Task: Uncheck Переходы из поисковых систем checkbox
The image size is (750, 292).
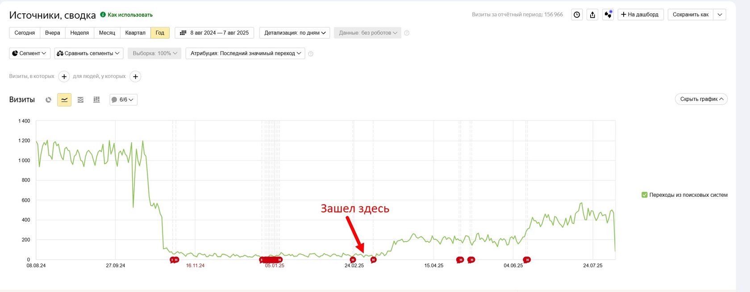Action: coord(644,195)
